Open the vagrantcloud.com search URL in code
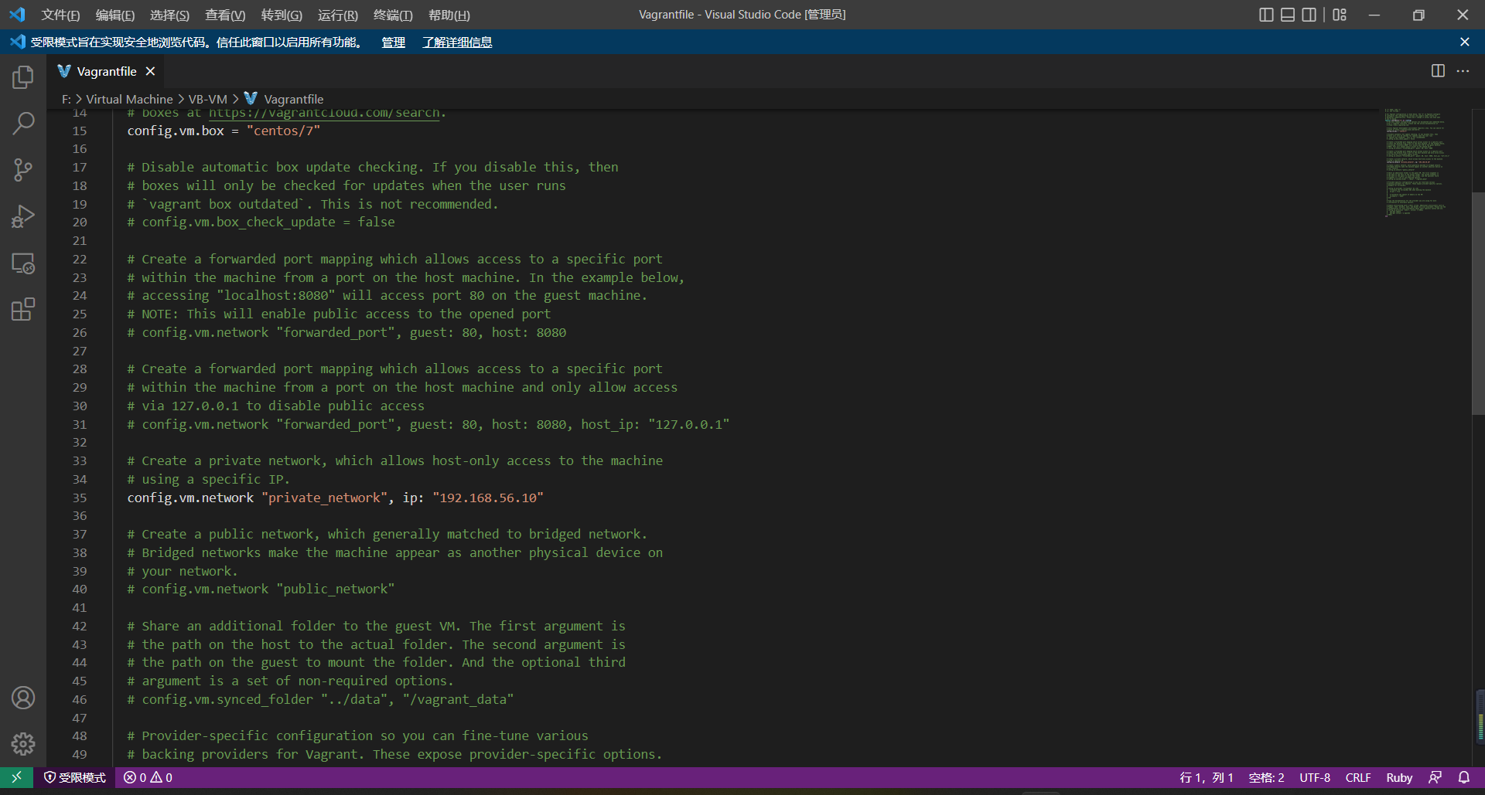The image size is (1485, 795). pos(324,113)
